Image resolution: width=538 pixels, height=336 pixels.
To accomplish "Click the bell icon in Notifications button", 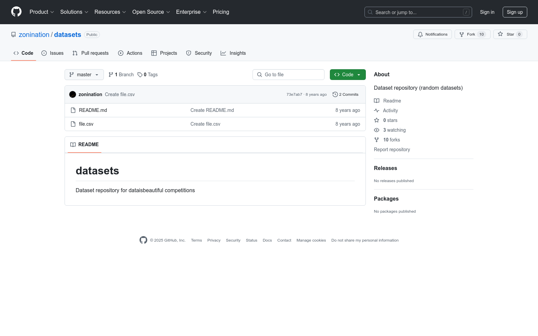I will click(420, 34).
